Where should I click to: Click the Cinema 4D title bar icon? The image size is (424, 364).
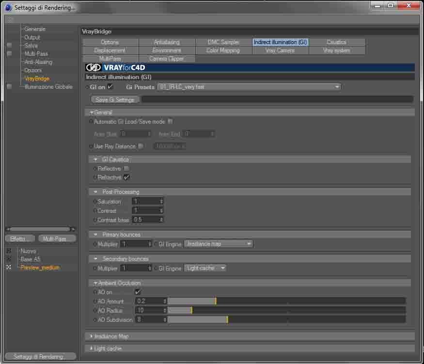8,8
